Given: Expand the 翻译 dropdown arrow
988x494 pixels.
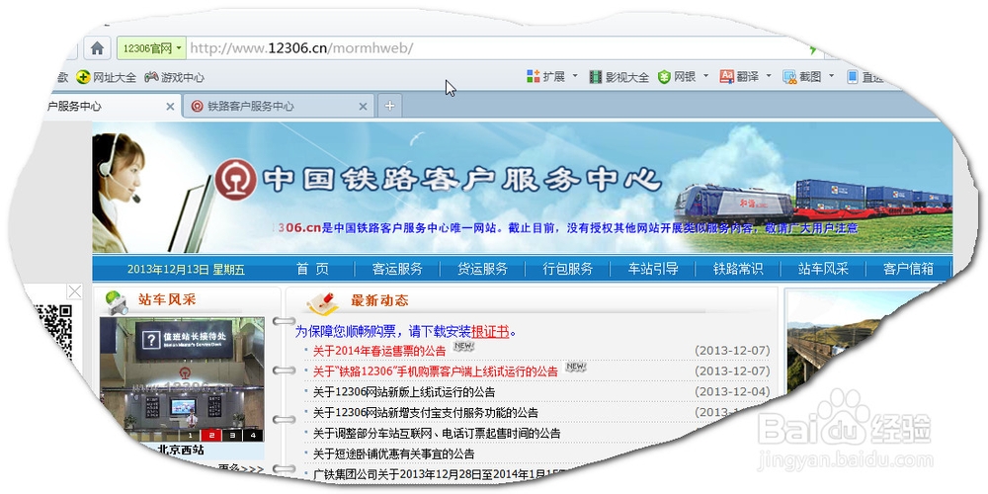Looking at the screenshot, I should click(768, 77).
